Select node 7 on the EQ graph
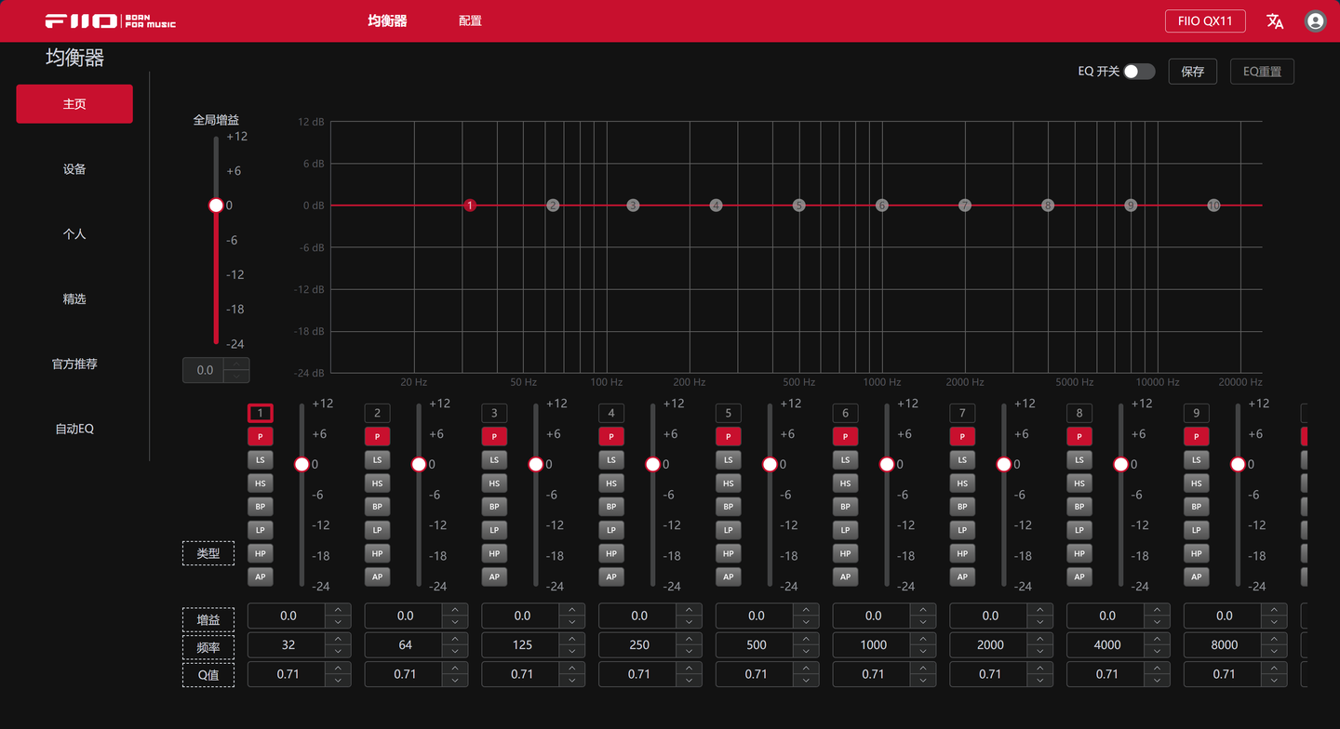The height and width of the screenshot is (729, 1340). [965, 205]
